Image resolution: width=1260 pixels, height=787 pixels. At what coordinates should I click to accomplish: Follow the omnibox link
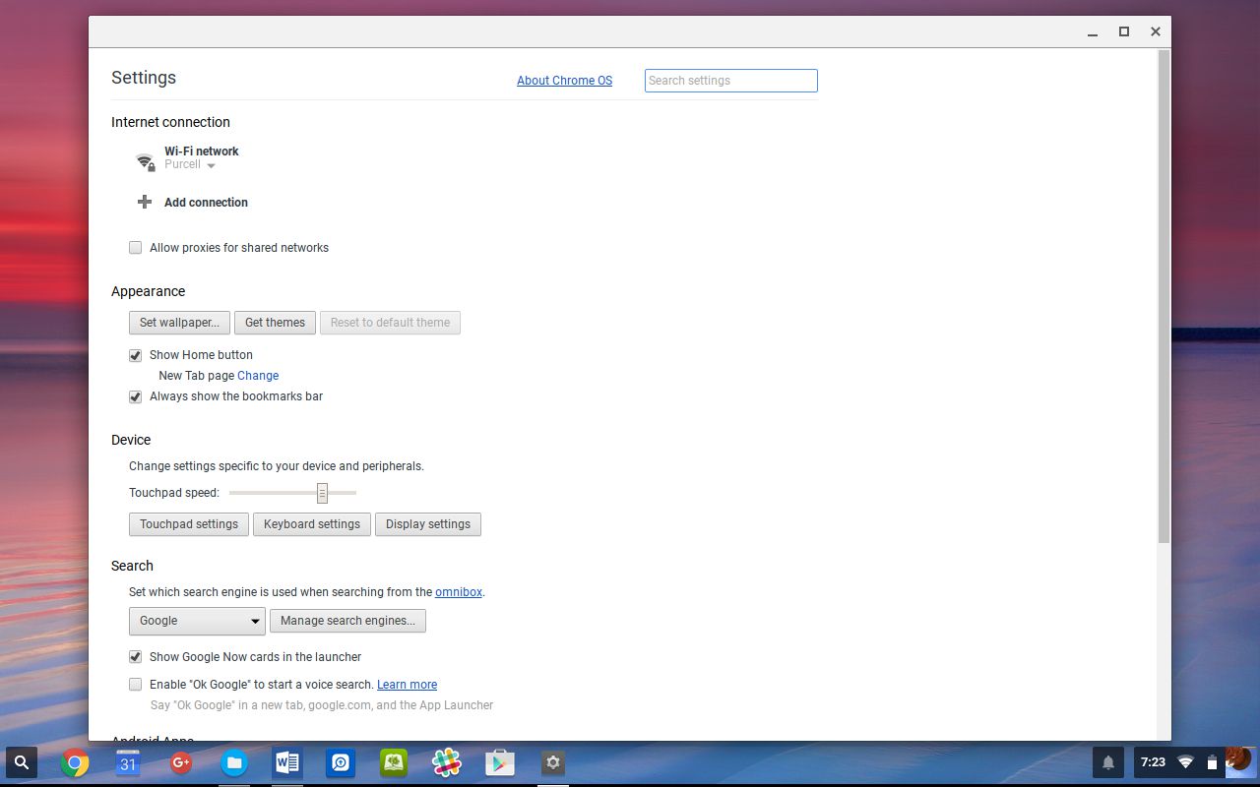pos(459,592)
